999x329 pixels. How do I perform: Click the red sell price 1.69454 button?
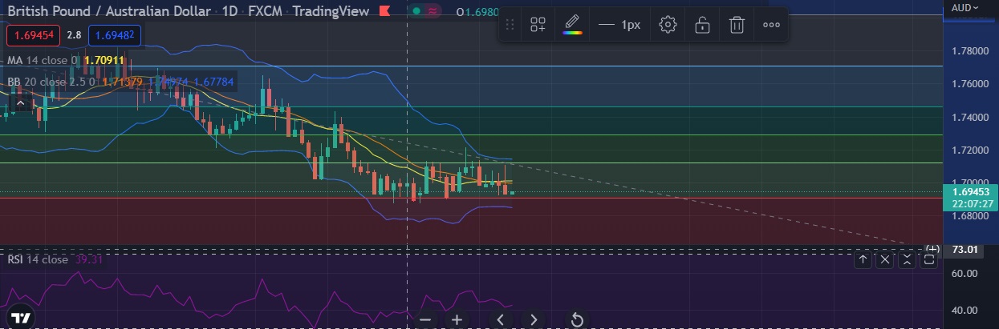pyautogui.click(x=33, y=35)
